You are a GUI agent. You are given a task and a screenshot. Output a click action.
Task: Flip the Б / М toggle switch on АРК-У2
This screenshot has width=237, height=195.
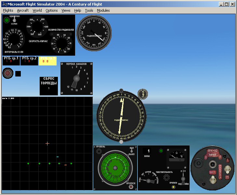228,169
